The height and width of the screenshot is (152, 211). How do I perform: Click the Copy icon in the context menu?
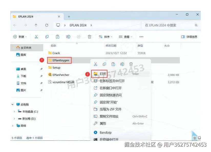(104, 64)
